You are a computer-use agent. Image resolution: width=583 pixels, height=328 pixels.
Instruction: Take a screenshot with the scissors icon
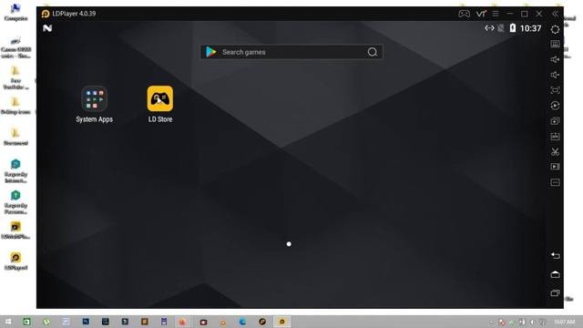555,152
